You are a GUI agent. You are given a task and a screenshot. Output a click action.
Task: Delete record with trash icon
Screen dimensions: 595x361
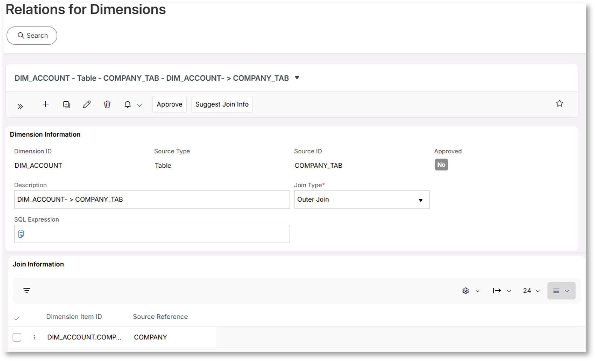point(107,104)
